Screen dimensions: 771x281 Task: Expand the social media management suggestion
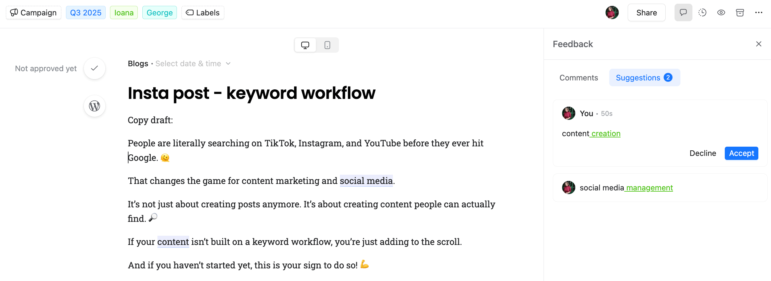click(x=659, y=188)
